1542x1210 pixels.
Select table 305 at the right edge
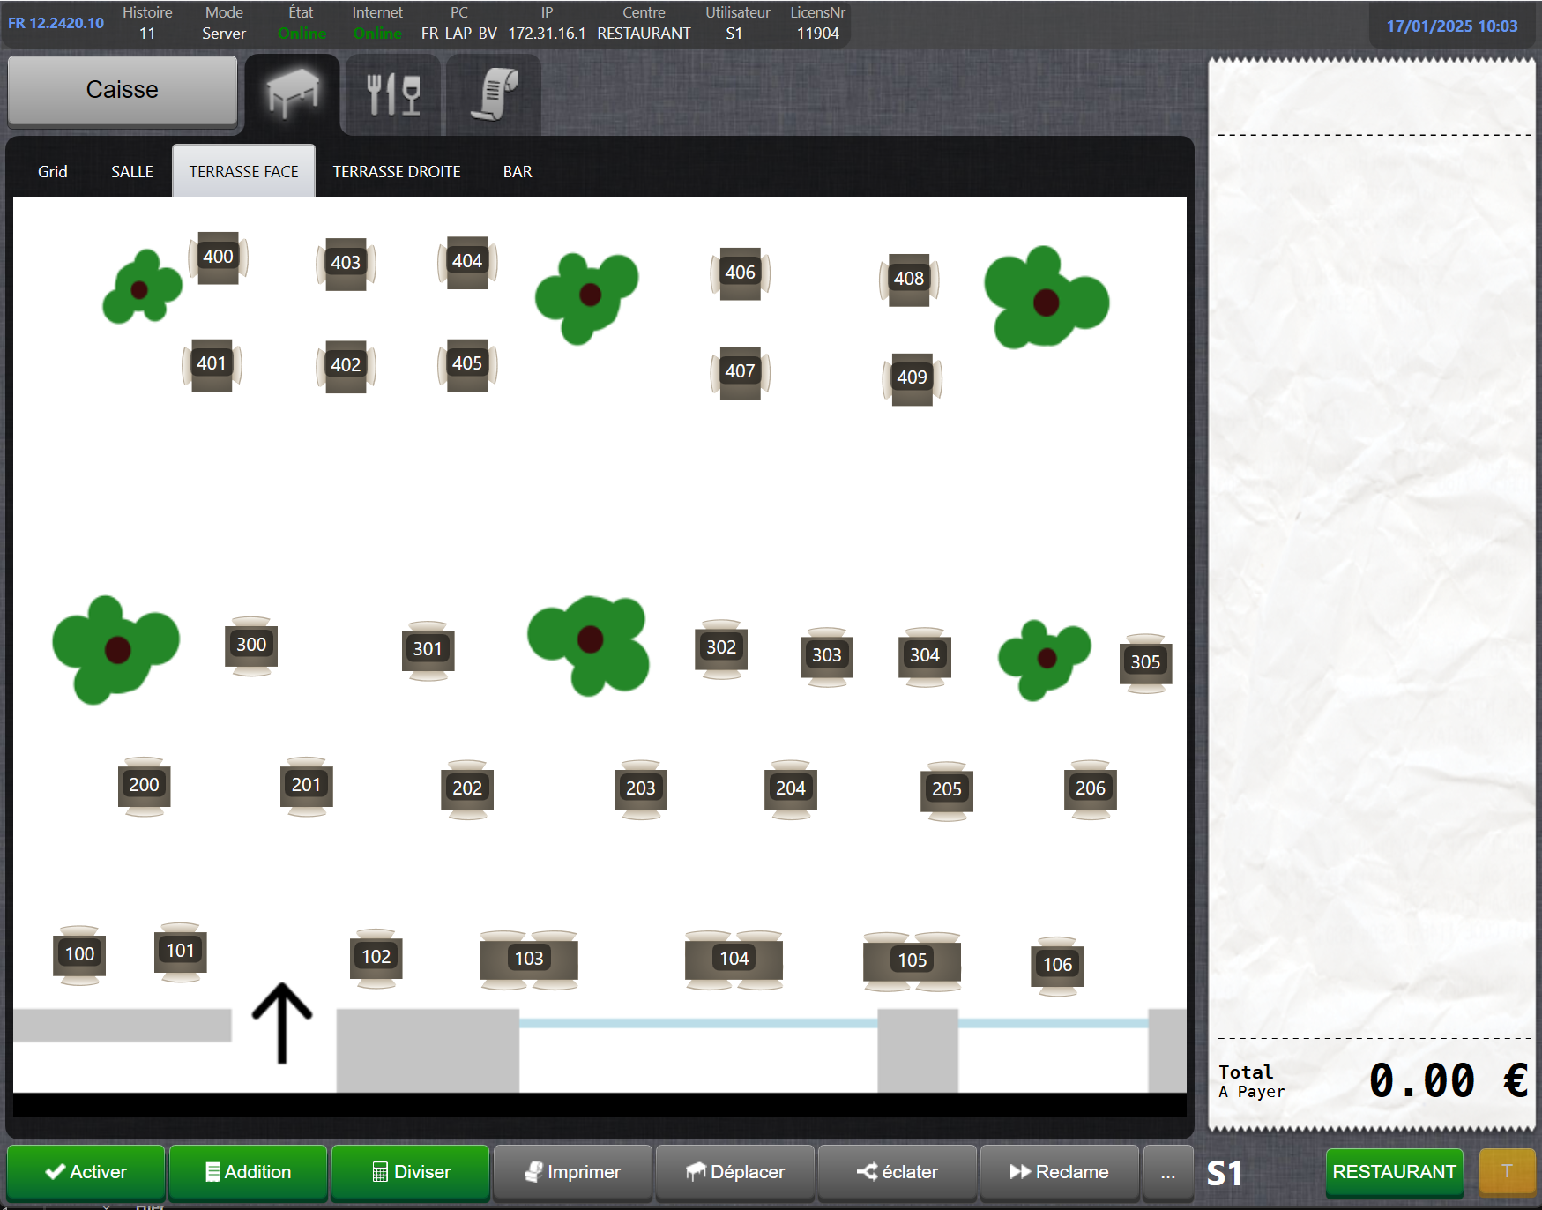[1145, 662]
